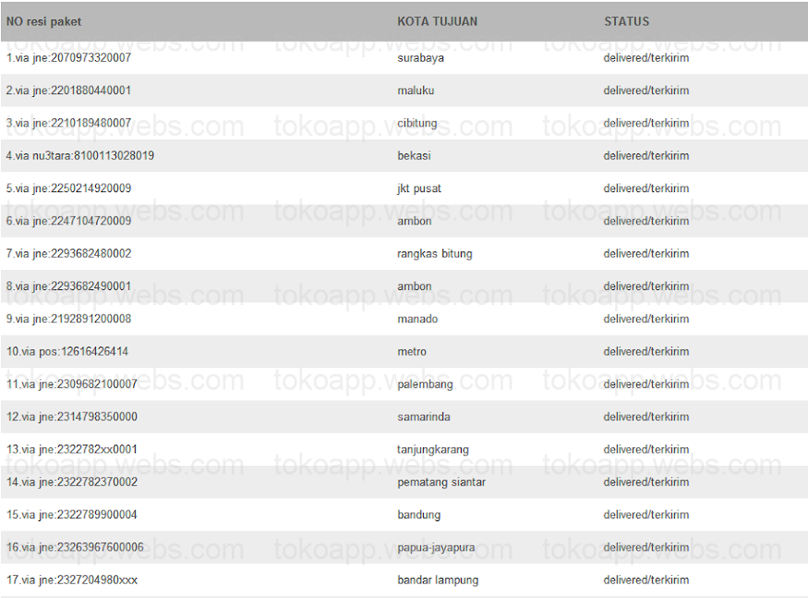Click the nu3tara:8100113028019 tracking entry

(80, 156)
